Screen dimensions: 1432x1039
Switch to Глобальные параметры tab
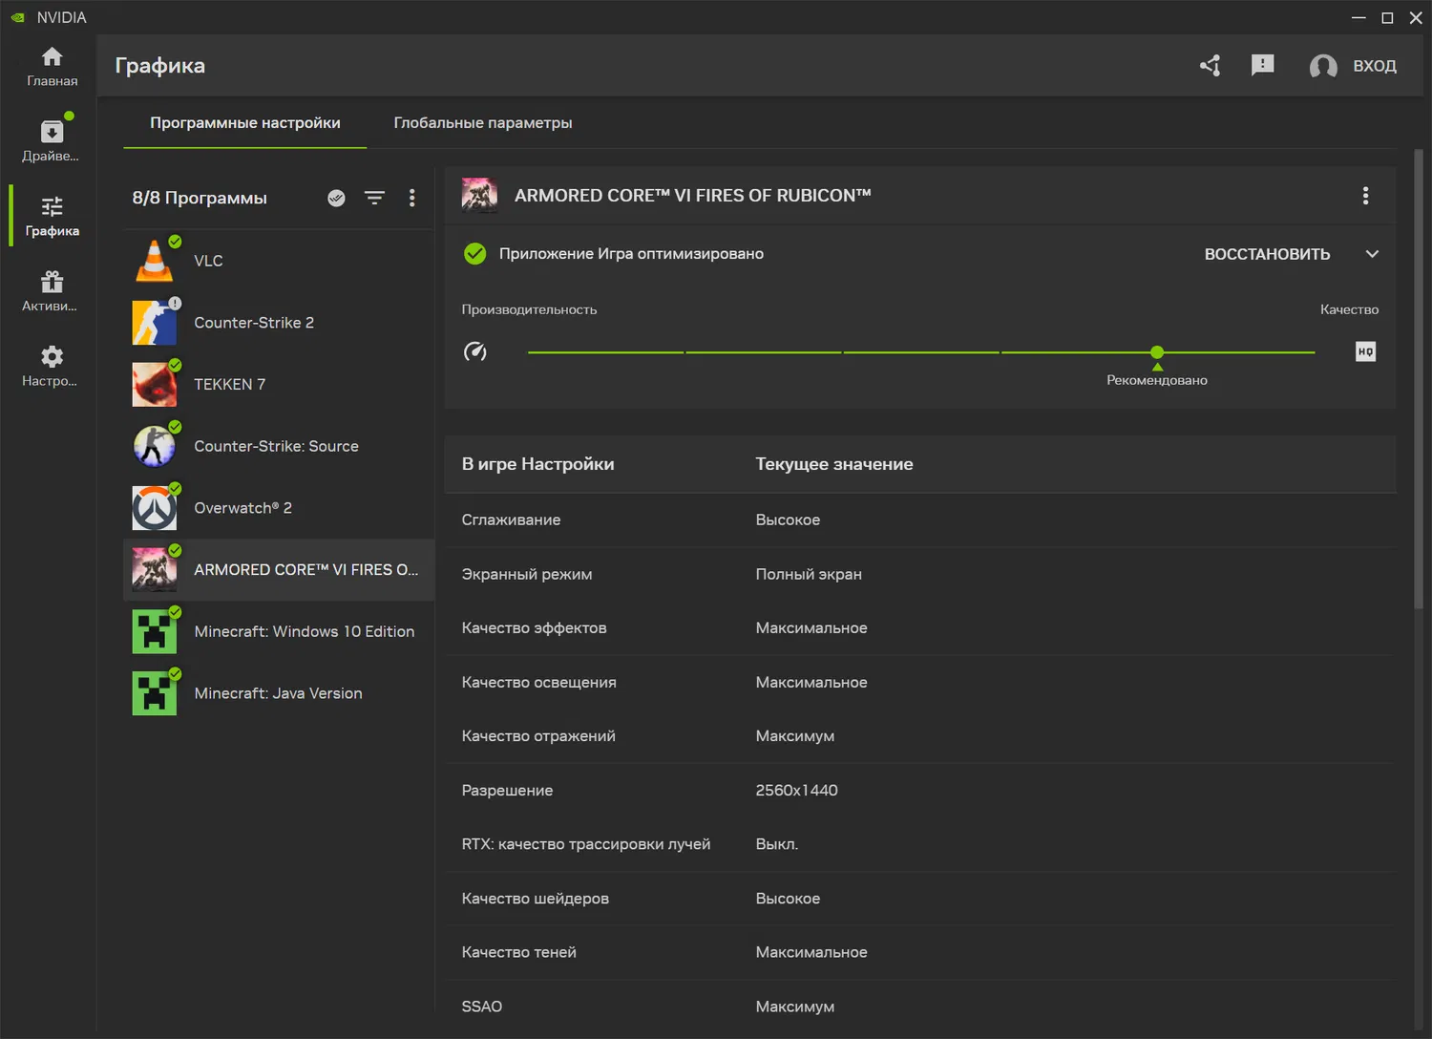(x=483, y=122)
